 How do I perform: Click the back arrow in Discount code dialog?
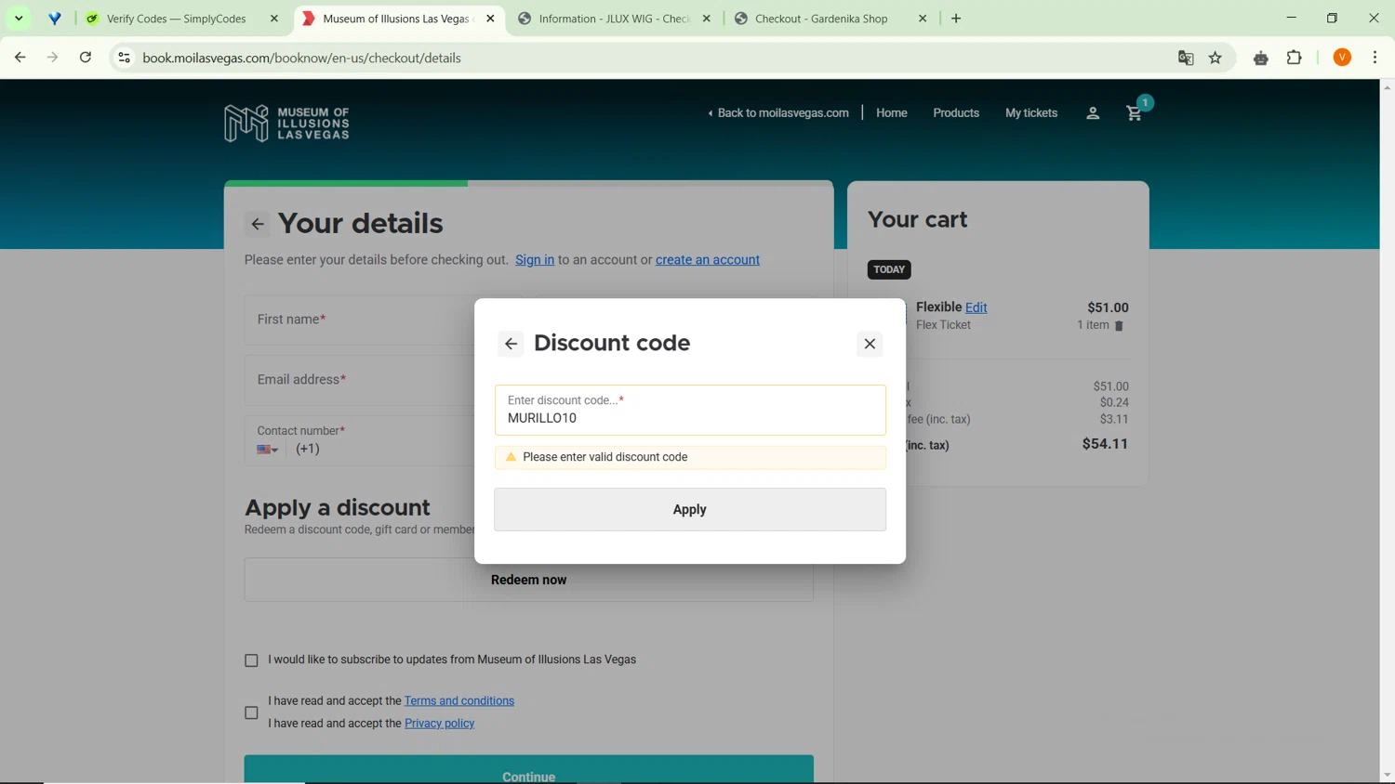click(511, 344)
